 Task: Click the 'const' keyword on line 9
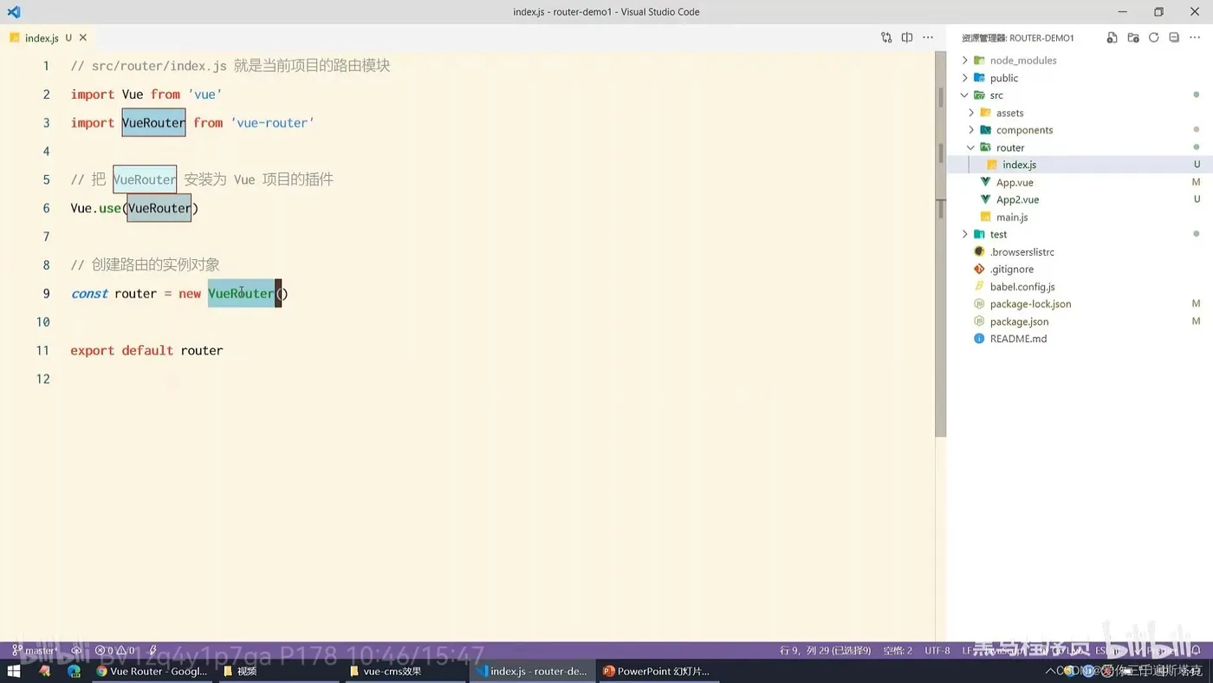pos(89,294)
